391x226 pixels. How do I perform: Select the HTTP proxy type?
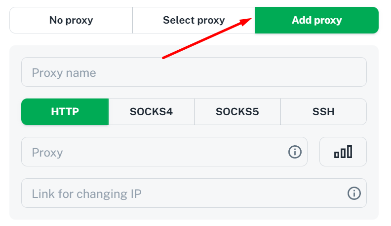tap(65, 112)
